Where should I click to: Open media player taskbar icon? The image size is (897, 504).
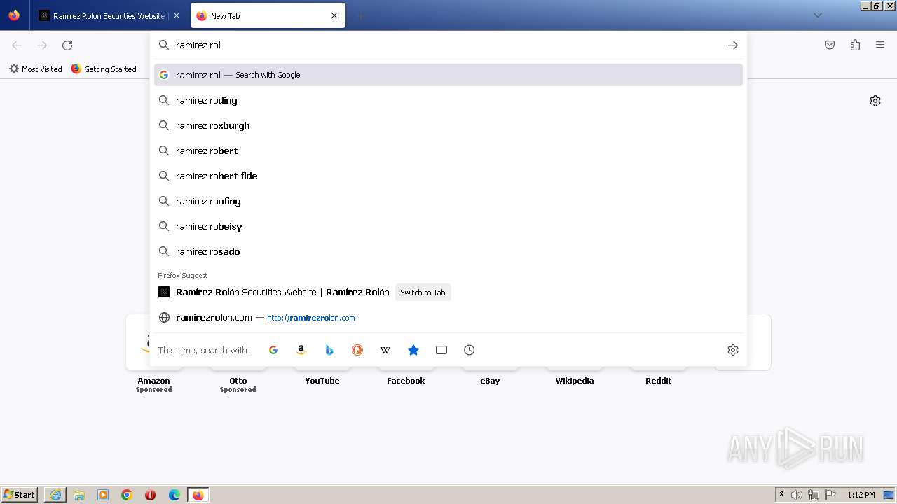tap(103, 495)
